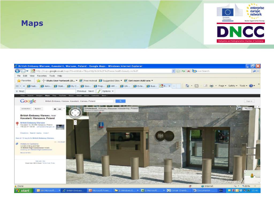Open the Safety command dropdown
Screen dimensions: 274x205
tap(233, 86)
